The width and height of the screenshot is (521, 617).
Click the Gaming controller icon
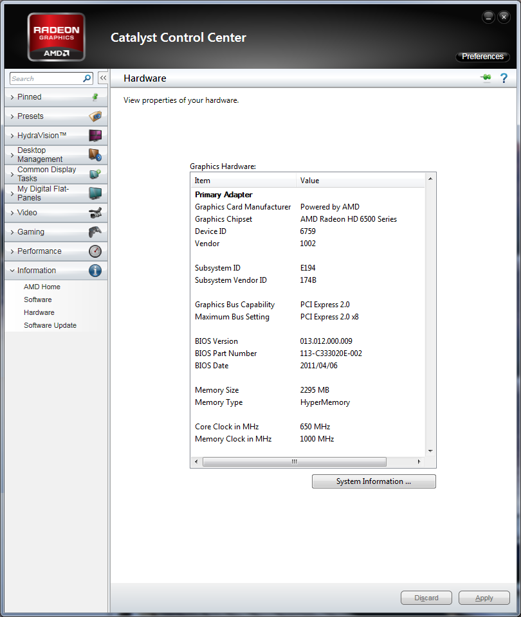[95, 232]
